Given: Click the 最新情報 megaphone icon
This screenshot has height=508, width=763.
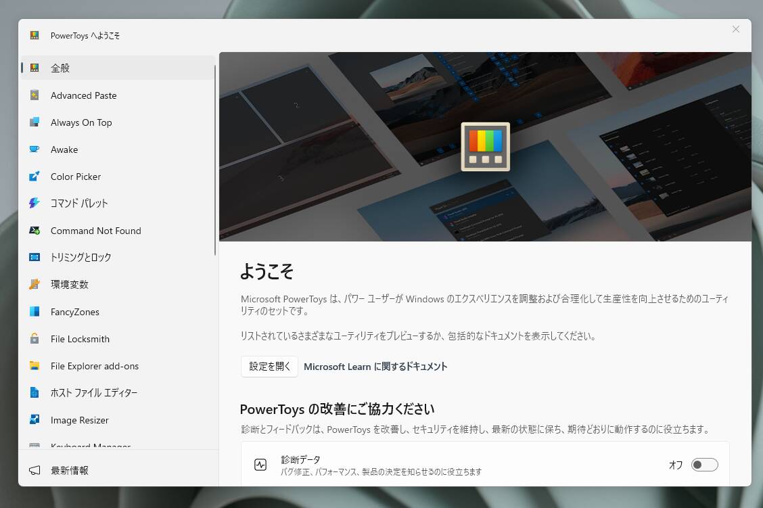Looking at the screenshot, I should [x=34, y=470].
